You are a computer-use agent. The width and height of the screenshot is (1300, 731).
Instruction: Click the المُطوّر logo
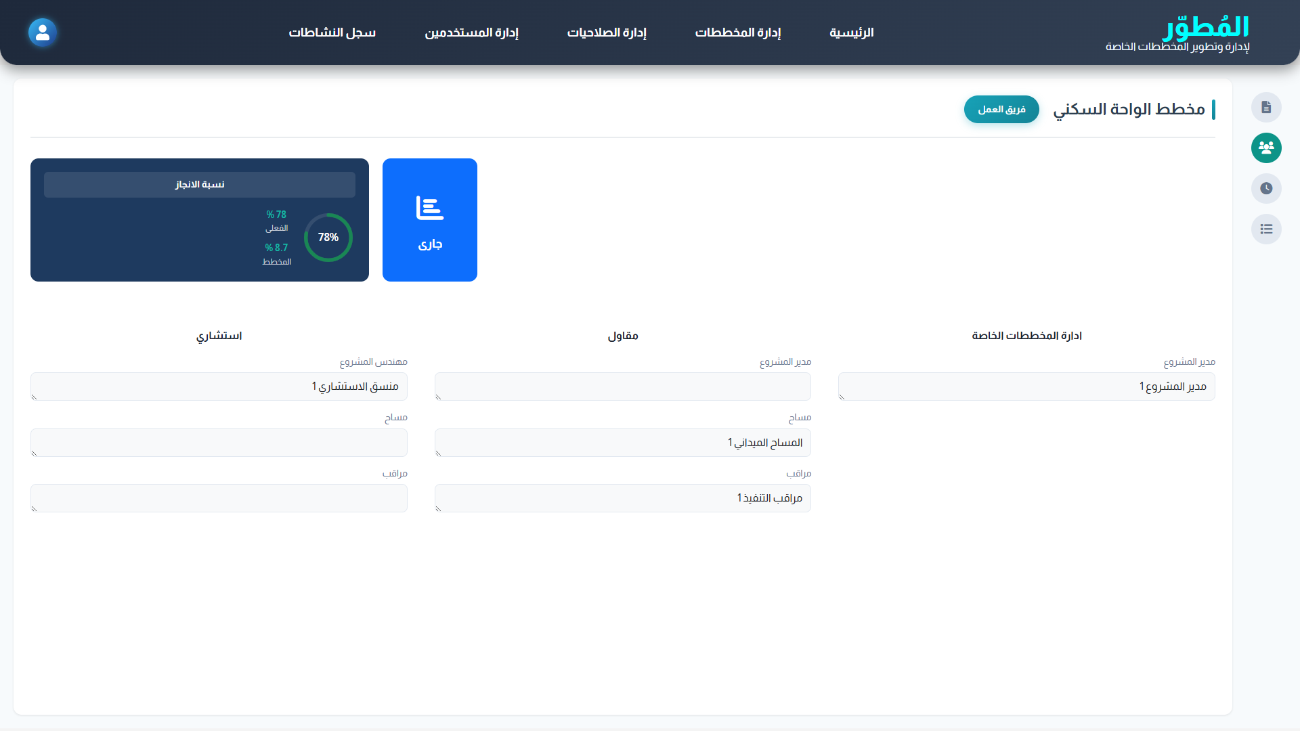coord(1205,27)
